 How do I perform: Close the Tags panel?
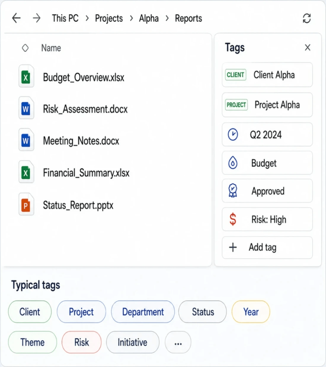(308, 48)
